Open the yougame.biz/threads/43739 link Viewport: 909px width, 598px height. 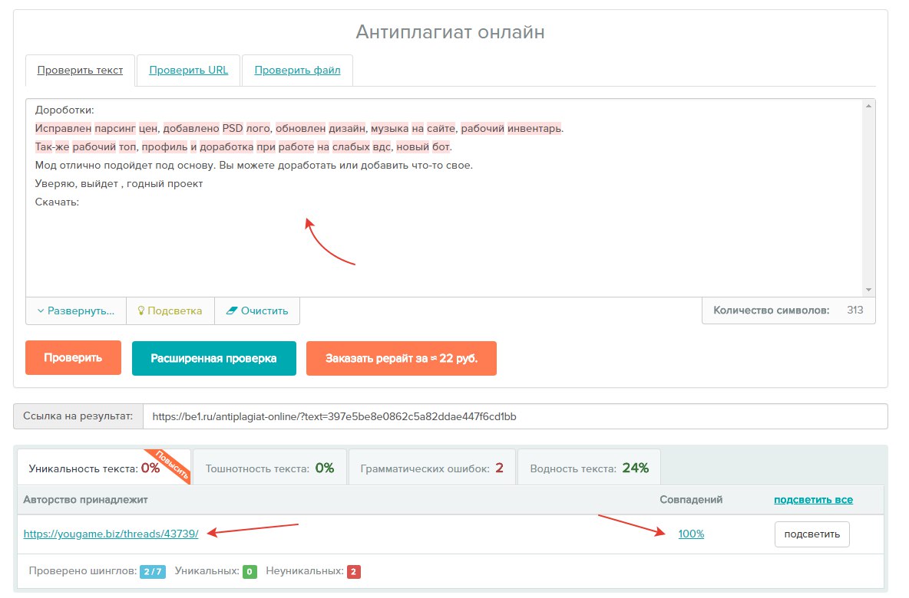111,534
